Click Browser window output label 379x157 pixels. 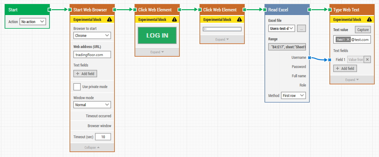click(99, 126)
